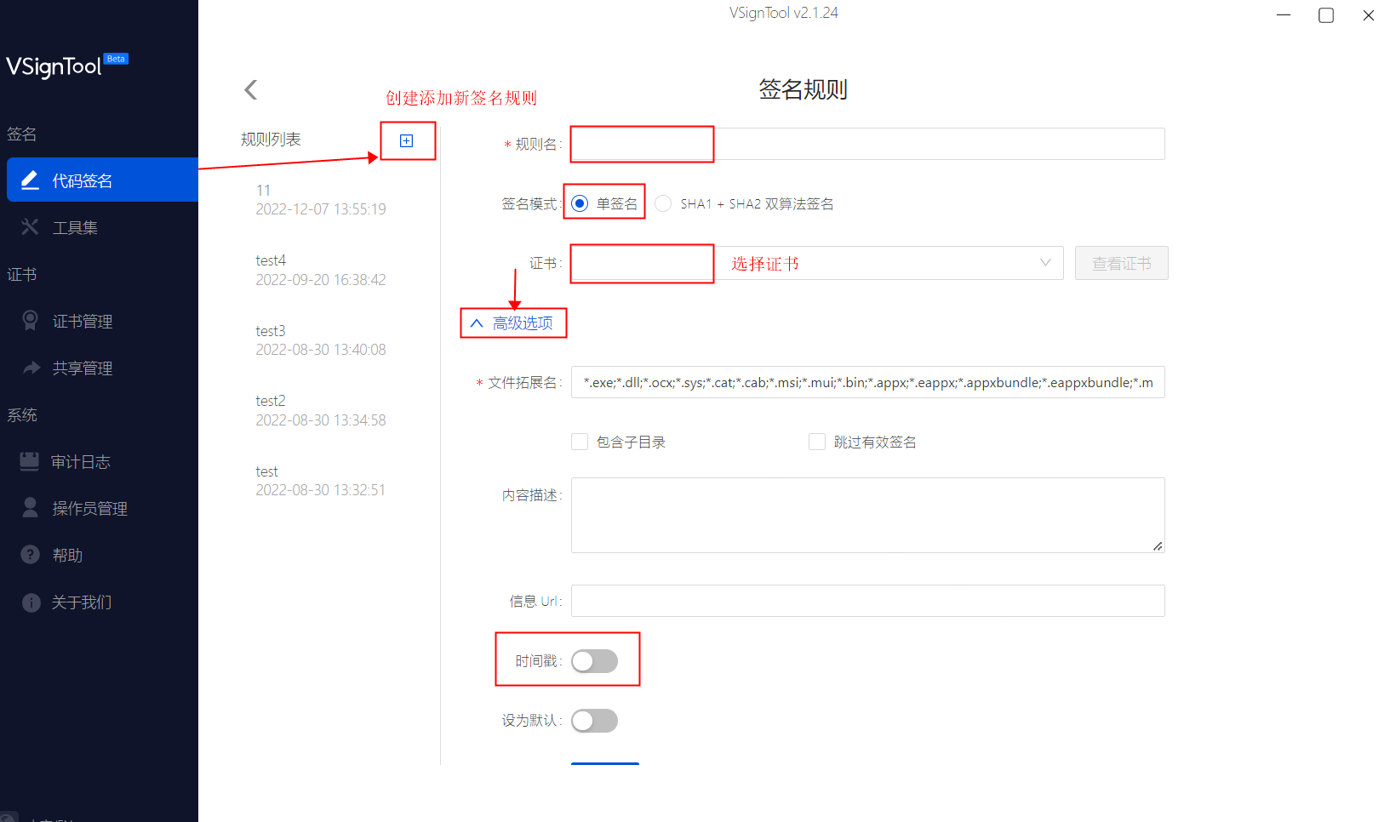The height and width of the screenshot is (822, 1384).
Task: Click the 共享管理 share arrow icon
Action: (x=31, y=368)
